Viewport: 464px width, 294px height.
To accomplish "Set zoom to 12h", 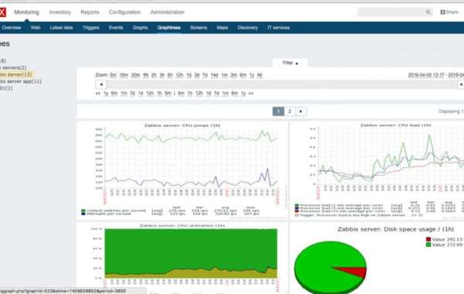I will coord(179,75).
